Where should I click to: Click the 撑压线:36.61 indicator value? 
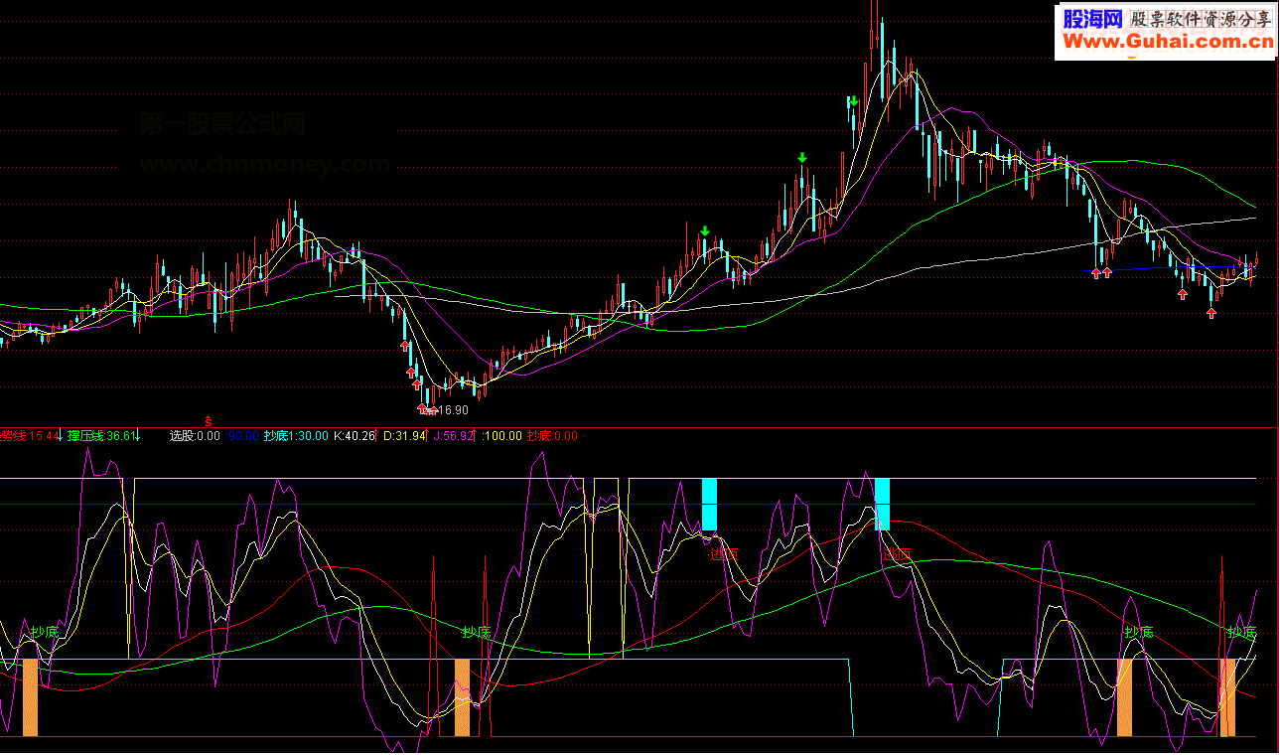100,435
